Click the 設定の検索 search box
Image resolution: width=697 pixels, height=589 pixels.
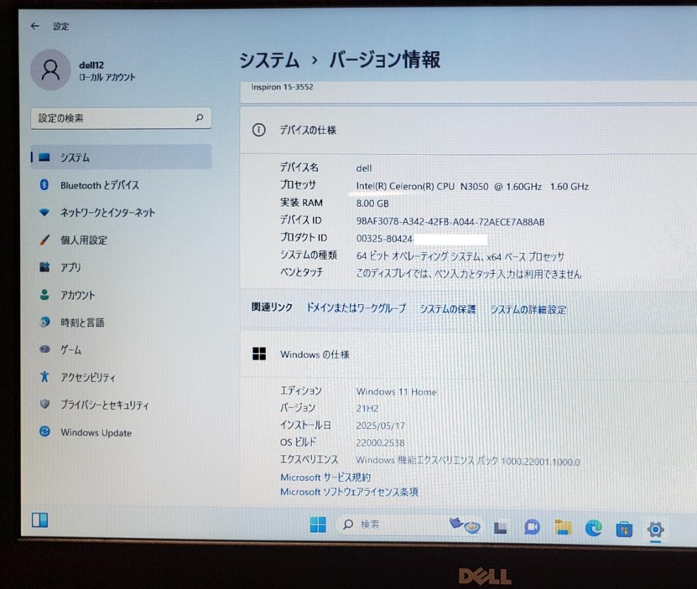(x=121, y=118)
